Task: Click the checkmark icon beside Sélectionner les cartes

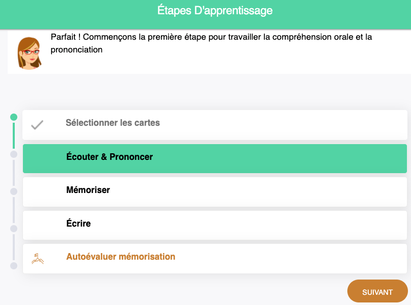Action: [x=37, y=125]
